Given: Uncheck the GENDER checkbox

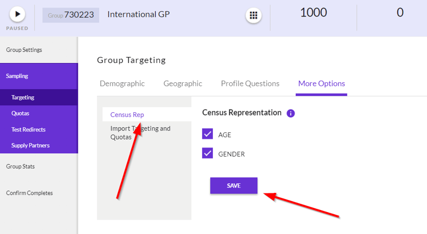Looking at the screenshot, I should [208, 153].
